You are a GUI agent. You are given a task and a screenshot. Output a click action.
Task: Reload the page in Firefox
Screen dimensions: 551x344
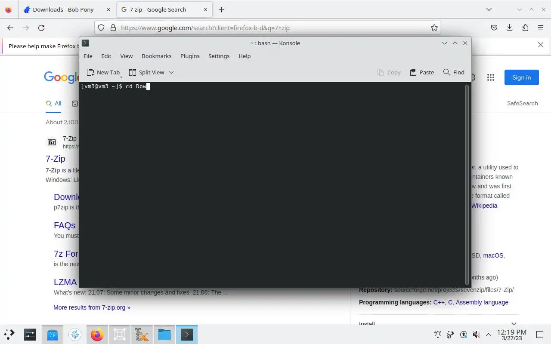coord(41,28)
